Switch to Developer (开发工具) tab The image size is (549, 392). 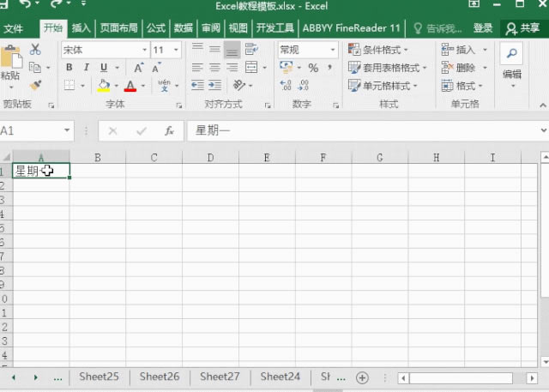tap(274, 28)
